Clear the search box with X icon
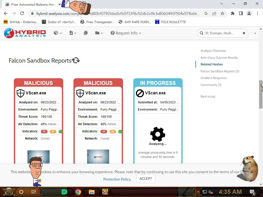The image size is (263, 197). [x=244, y=33]
